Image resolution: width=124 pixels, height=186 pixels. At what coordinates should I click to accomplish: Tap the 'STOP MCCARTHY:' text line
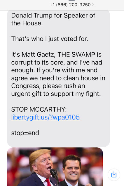coord(39,109)
